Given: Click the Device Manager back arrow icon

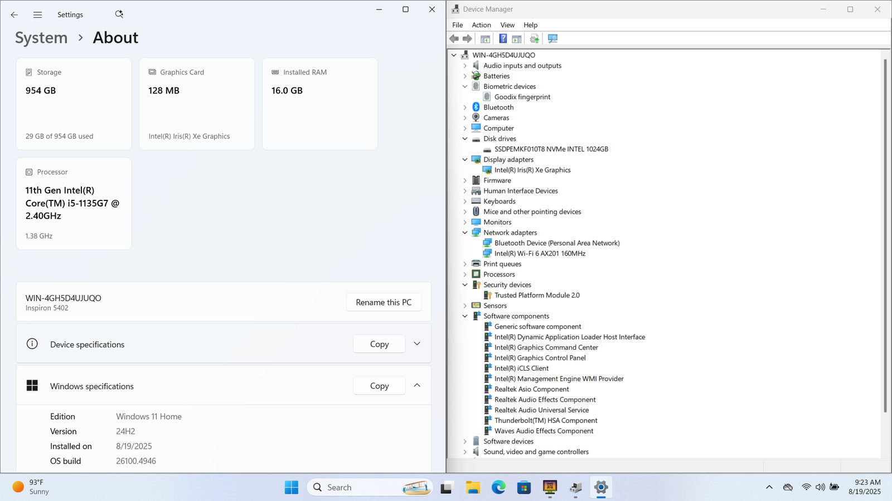Looking at the screenshot, I should [x=454, y=39].
